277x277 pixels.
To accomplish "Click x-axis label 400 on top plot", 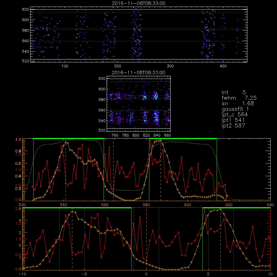I will tap(223, 66).
